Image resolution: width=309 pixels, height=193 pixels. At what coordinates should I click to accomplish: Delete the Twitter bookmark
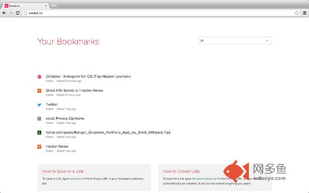coord(49,109)
